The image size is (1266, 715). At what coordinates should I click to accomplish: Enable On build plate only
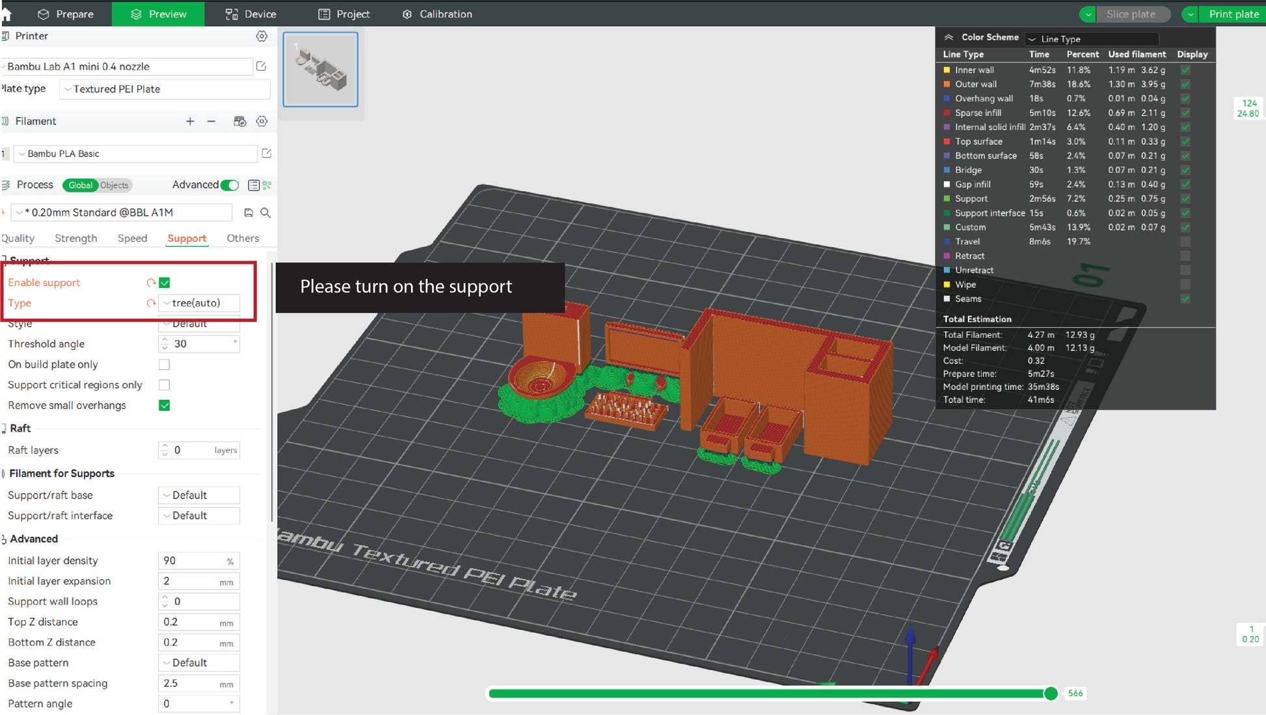click(165, 365)
